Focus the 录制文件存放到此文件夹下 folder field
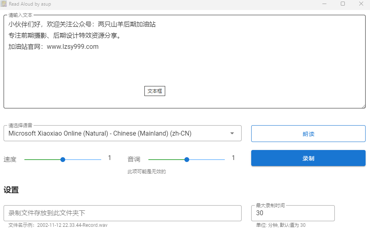The image size is (370, 252). (122, 213)
